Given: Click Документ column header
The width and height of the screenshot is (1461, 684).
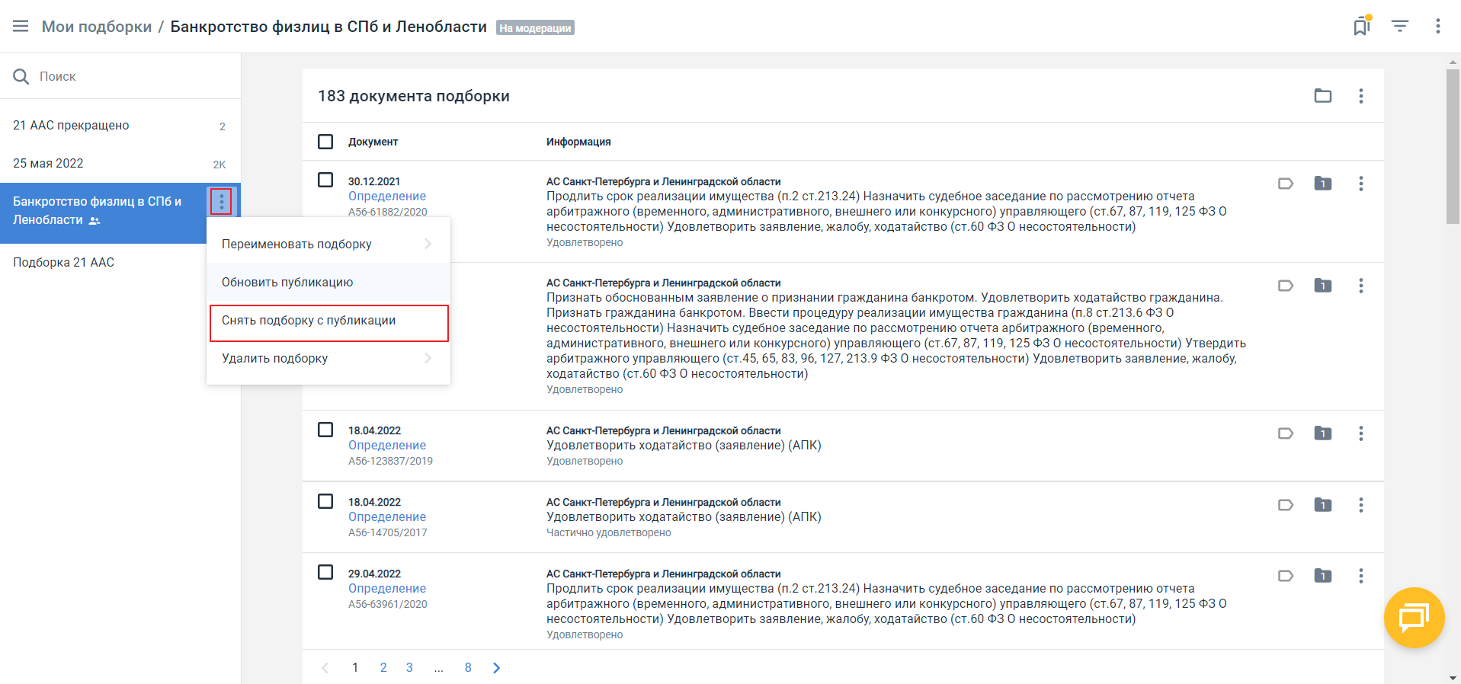Looking at the screenshot, I should coord(373,142).
